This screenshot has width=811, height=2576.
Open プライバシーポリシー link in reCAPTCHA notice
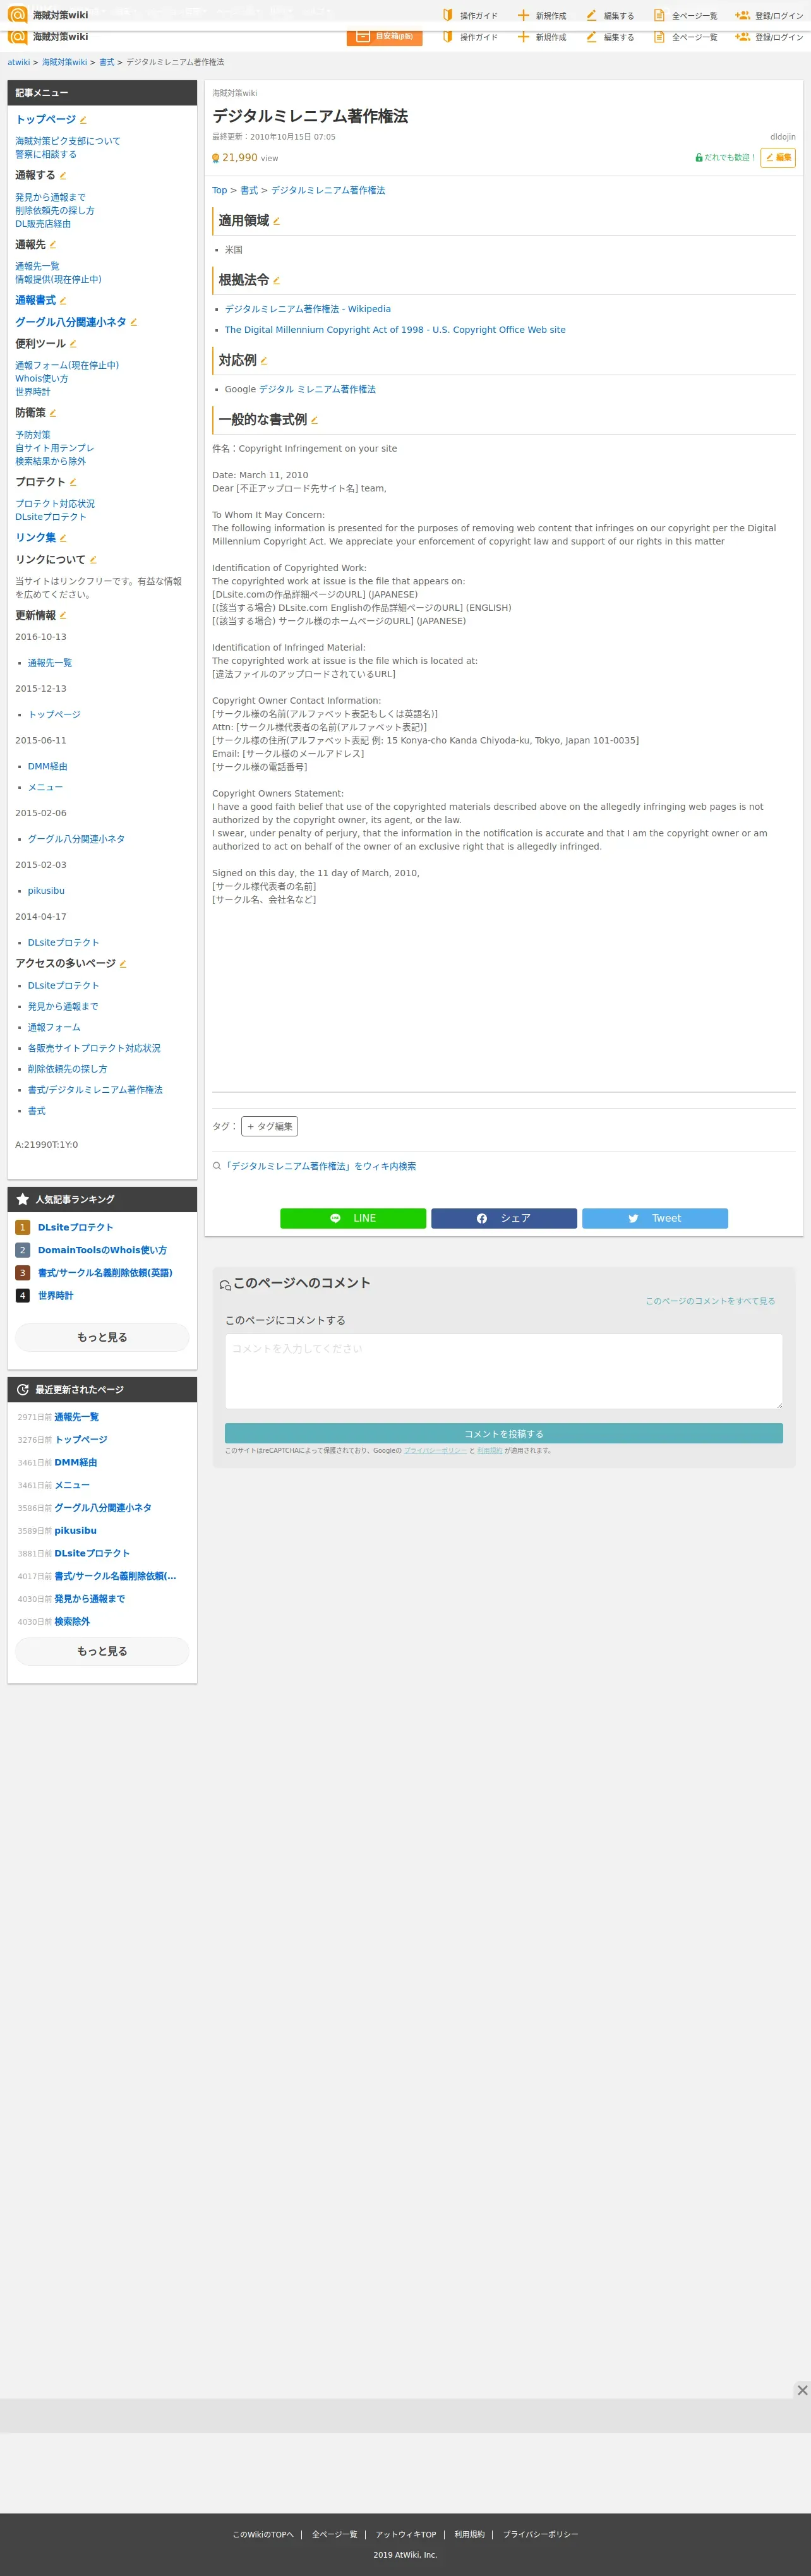(x=435, y=1450)
